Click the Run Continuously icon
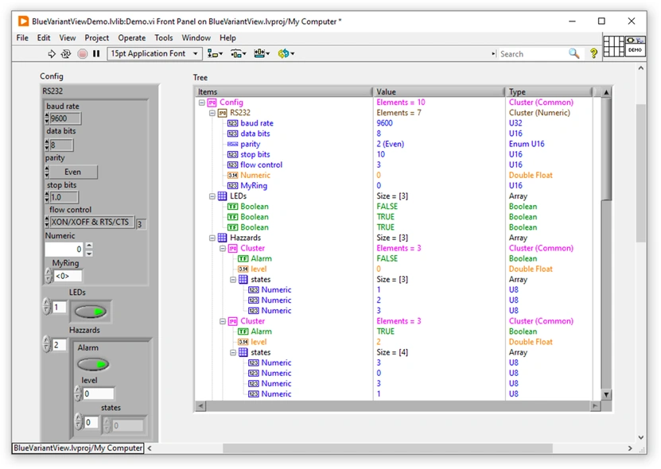The image size is (661, 469). tap(65, 53)
